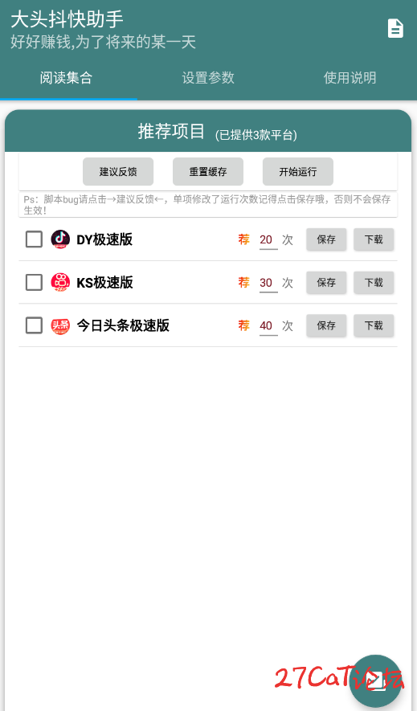417x711 pixels.
Task: Click the 重置缓存 button
Action: [208, 172]
